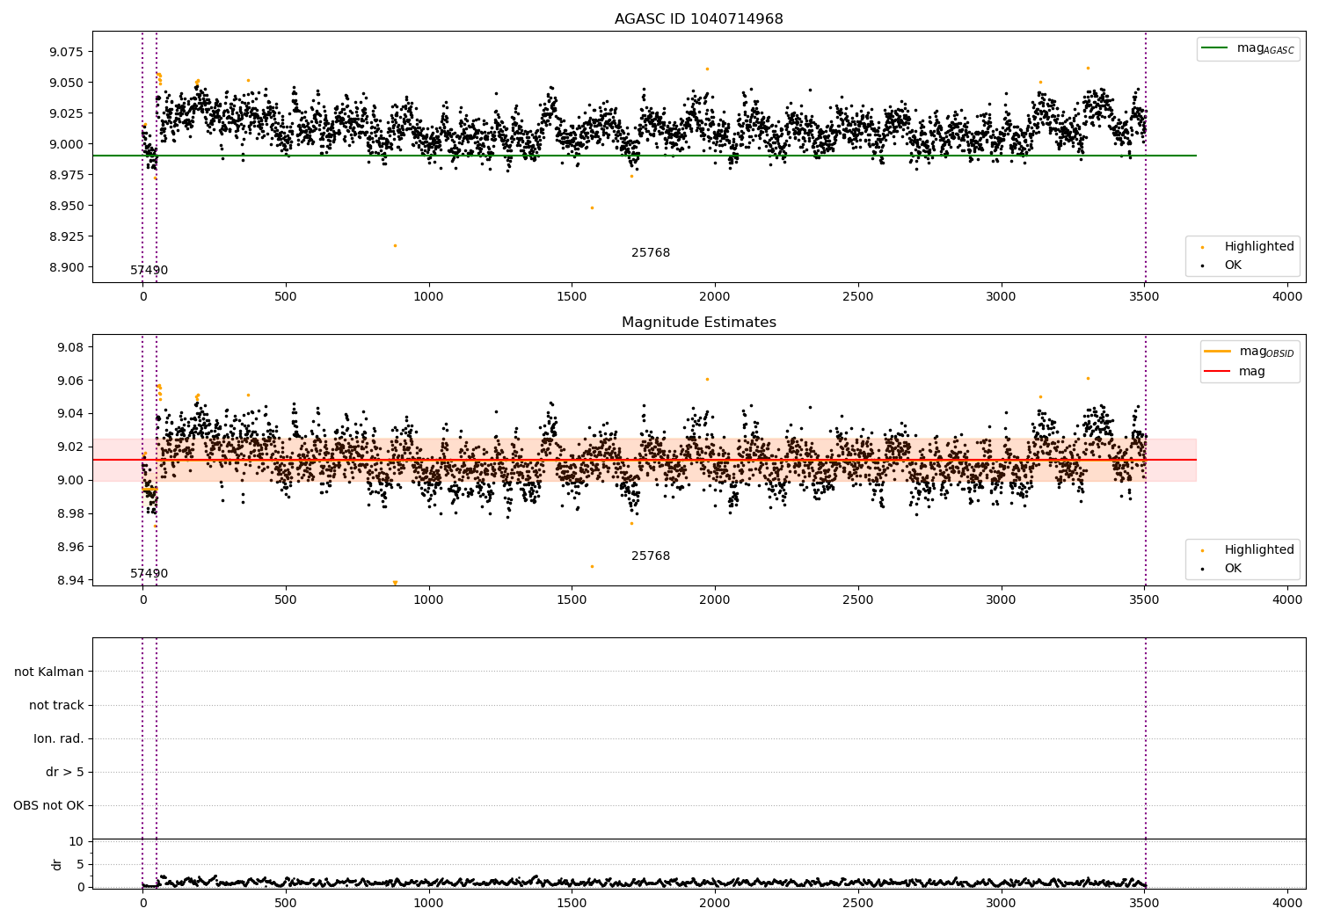Click '57490' annotation in Magnitude Estimates plot
This screenshot has height=923, width=1319.
coord(149,574)
